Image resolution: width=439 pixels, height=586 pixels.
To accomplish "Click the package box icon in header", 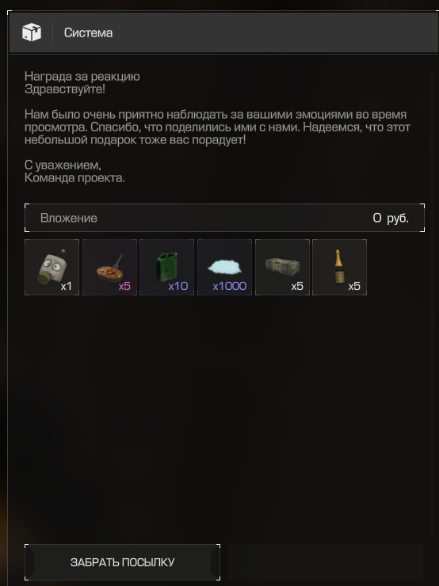I will click(32, 32).
